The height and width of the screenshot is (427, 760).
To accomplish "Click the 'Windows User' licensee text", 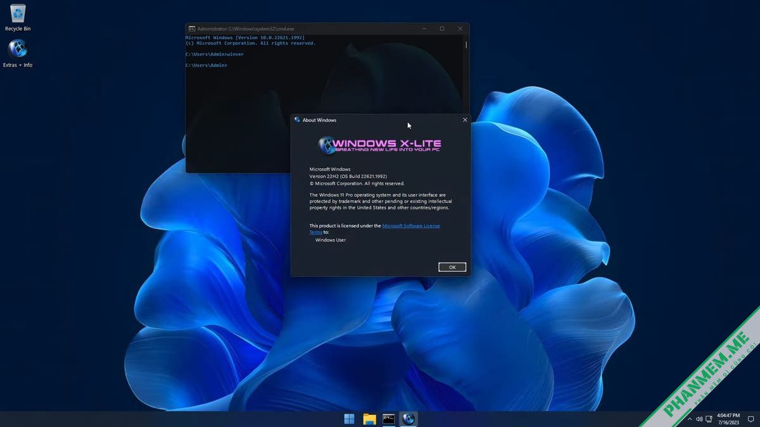I will tap(331, 240).
